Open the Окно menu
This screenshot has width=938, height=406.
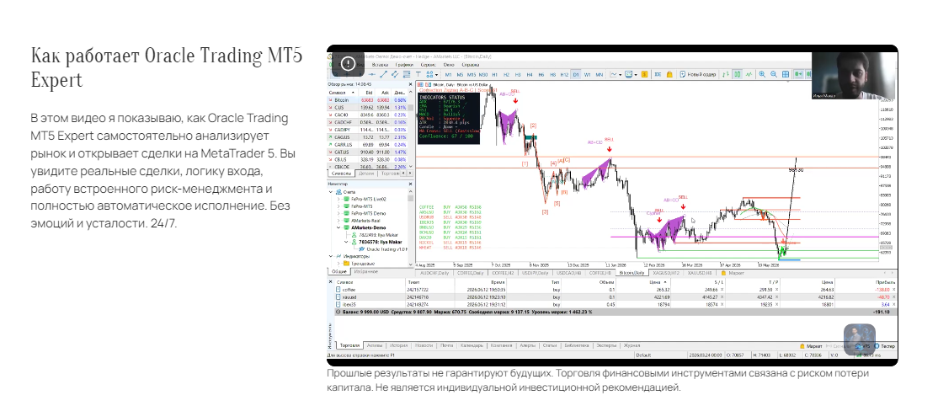click(x=449, y=65)
